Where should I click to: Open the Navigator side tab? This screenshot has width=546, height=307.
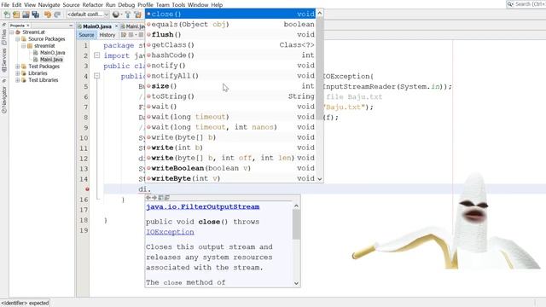tap(3, 100)
